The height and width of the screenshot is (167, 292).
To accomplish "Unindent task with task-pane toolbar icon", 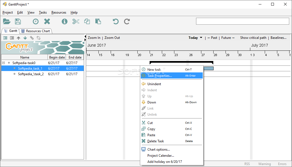I will 5,38.
